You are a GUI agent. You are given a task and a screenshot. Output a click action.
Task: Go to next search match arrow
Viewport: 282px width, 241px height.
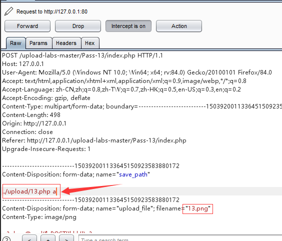coord(66,238)
